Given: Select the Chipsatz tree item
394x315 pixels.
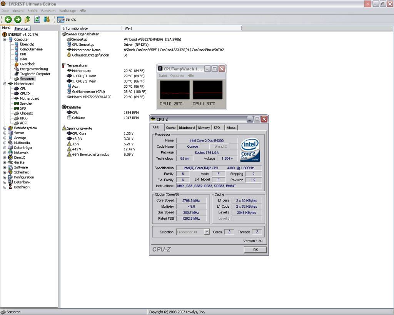Looking at the screenshot, I should 27,113.
